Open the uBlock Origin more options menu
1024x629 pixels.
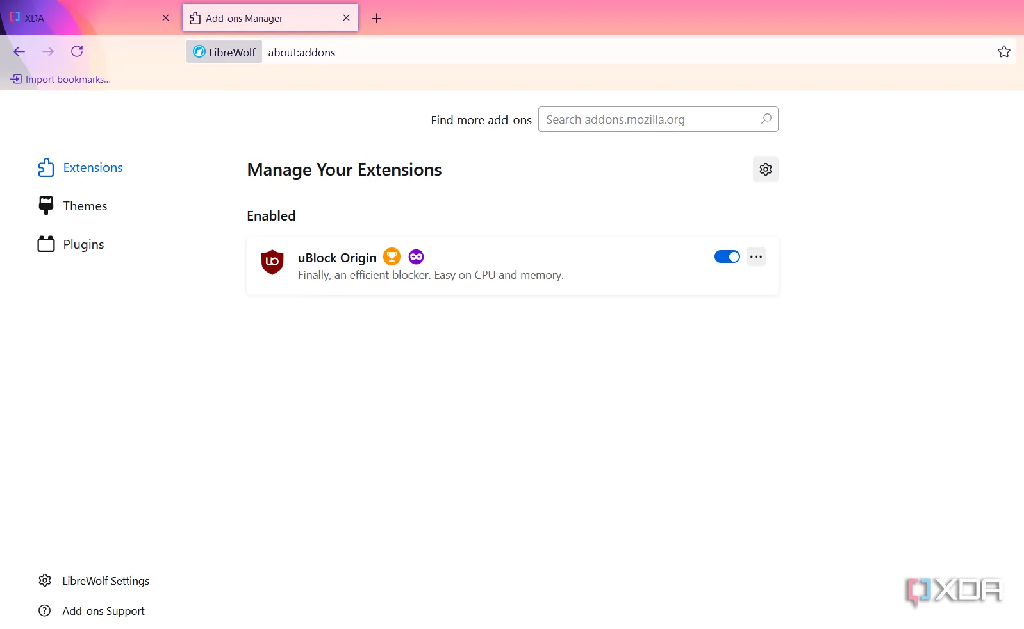coord(756,256)
